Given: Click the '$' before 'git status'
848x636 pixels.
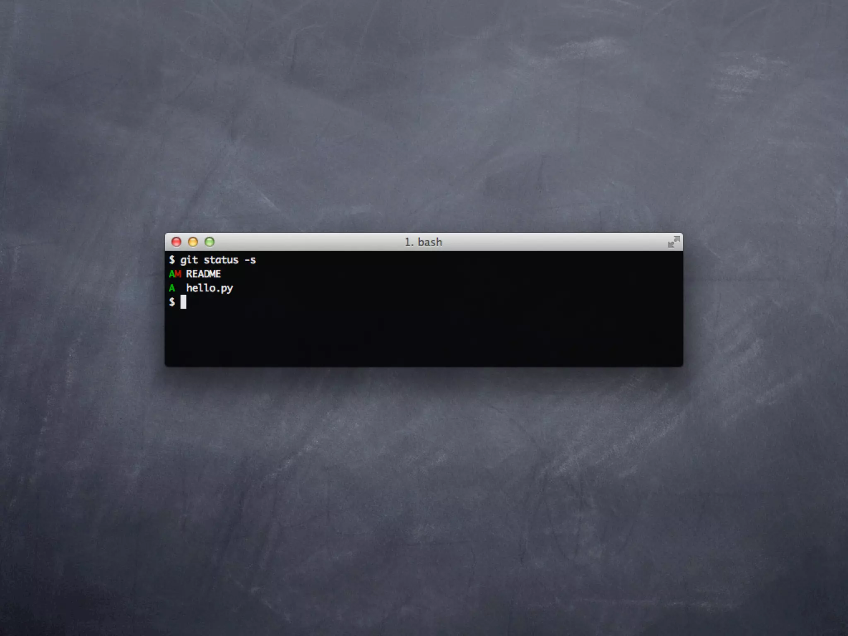Looking at the screenshot, I should click(172, 260).
